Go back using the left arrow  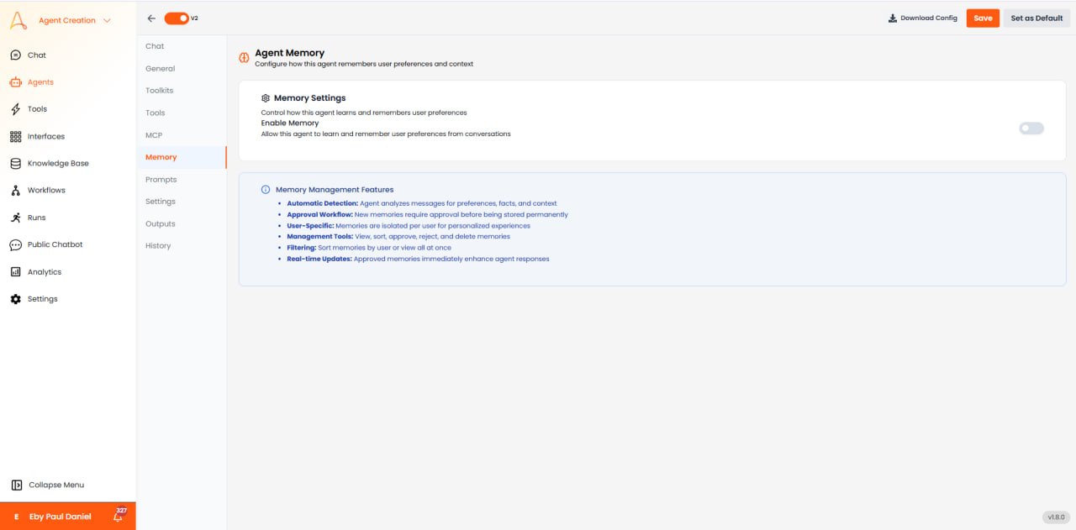(151, 18)
